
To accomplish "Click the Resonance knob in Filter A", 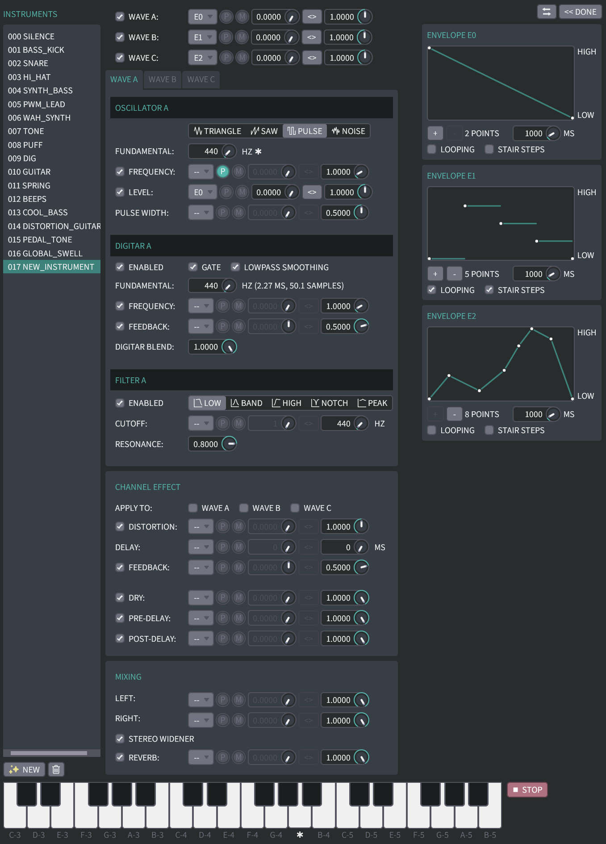I will click(x=230, y=444).
